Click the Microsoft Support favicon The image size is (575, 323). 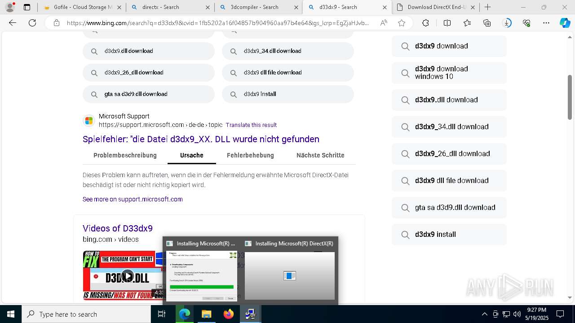click(x=89, y=121)
